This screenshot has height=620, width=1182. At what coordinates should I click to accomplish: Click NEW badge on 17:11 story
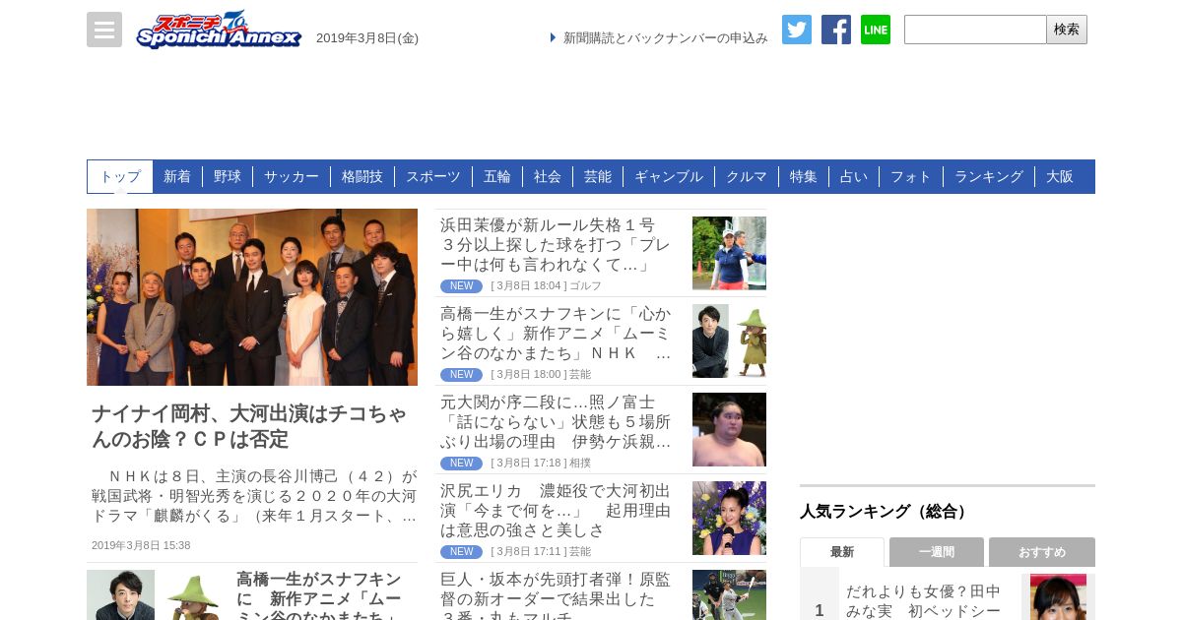pos(461,552)
